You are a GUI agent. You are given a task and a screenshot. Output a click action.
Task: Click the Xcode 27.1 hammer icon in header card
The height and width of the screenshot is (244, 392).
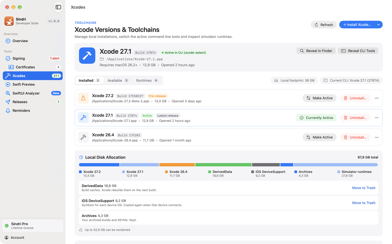coord(87,56)
